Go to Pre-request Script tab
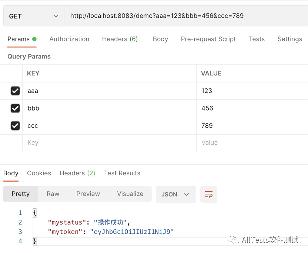This screenshot has height=253, width=308. [208, 39]
